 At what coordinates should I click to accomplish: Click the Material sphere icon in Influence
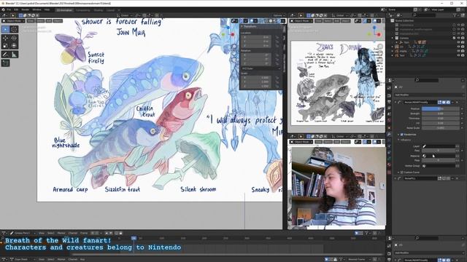click(x=425, y=156)
